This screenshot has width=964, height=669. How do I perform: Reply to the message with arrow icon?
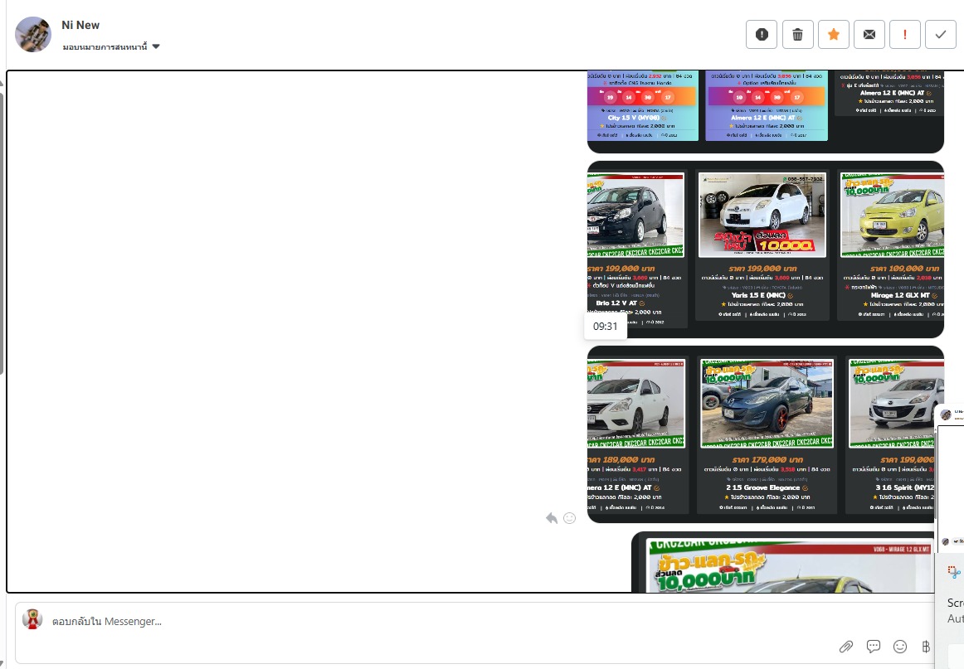(x=552, y=518)
